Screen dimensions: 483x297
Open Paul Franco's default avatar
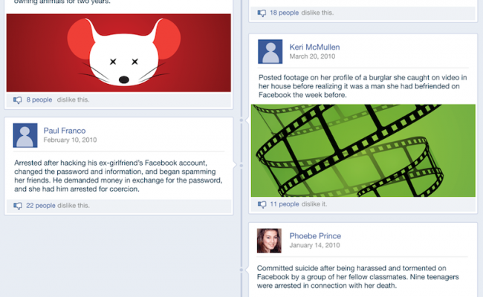[25, 135]
